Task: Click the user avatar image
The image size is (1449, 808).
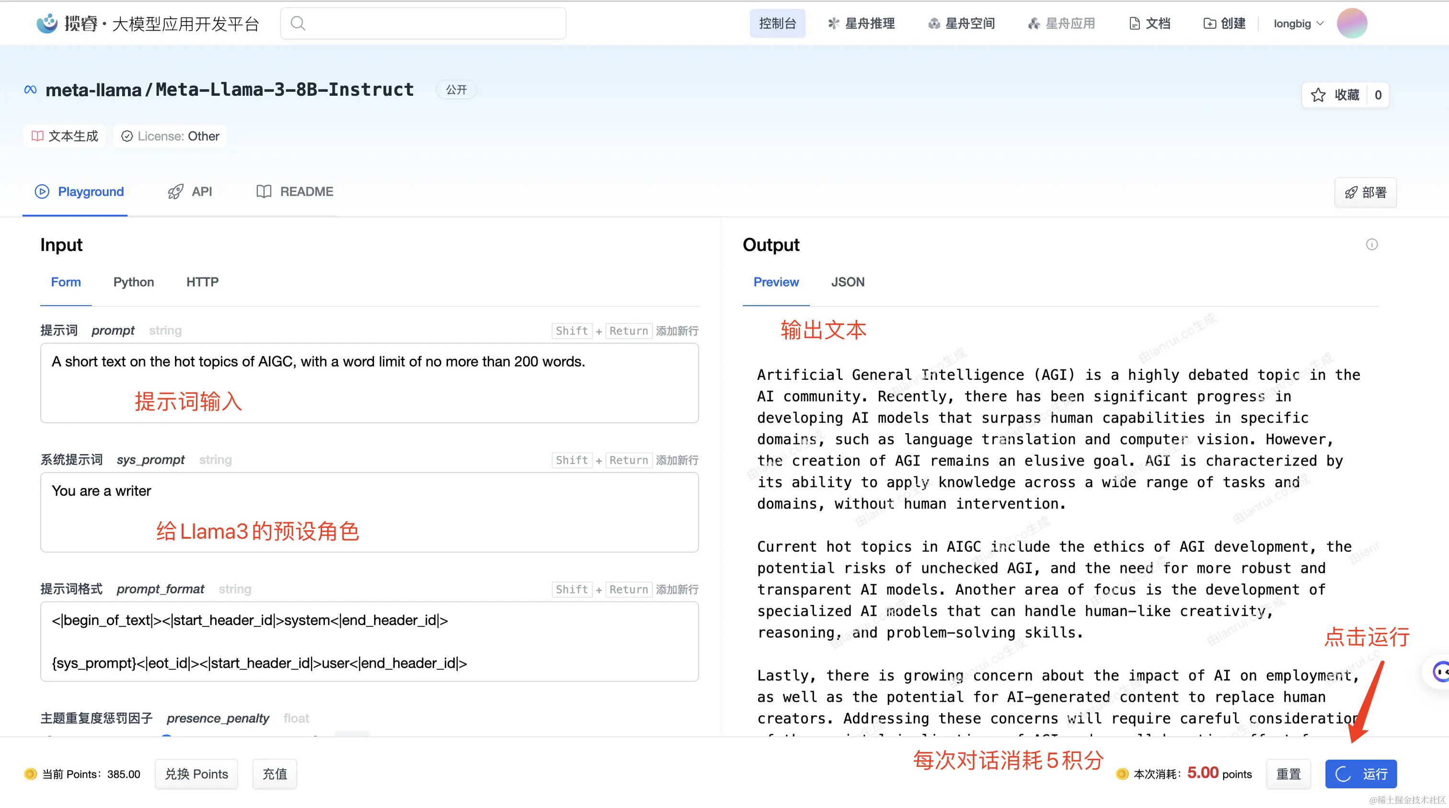Action: pyautogui.click(x=1352, y=23)
